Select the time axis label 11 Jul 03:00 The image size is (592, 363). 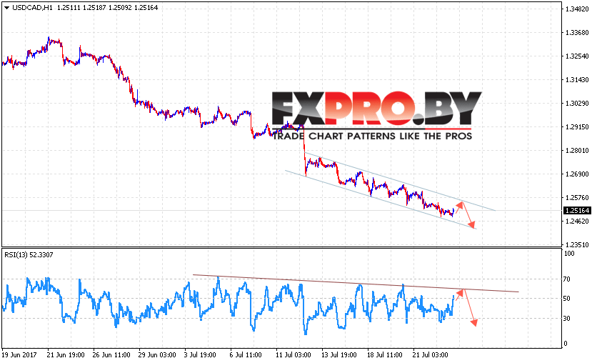(294, 354)
